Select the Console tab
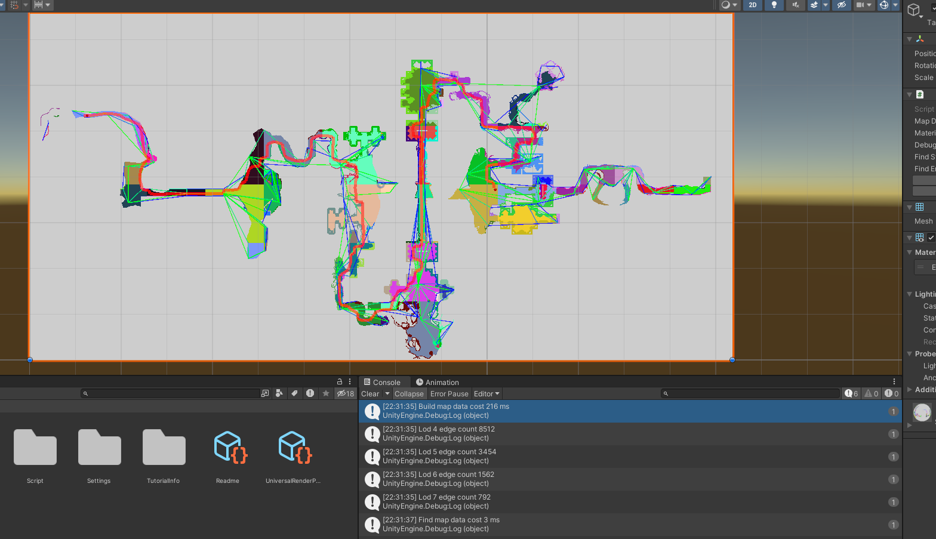 tap(382, 382)
